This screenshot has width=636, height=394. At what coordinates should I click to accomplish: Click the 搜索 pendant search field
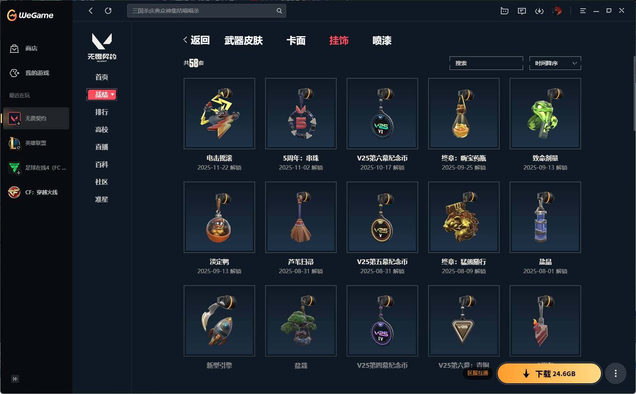click(x=486, y=63)
